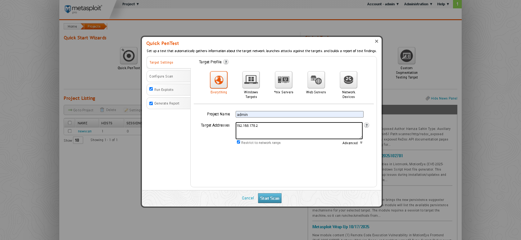Close the Quick PenTest dialog
The width and height of the screenshot is (521, 240).
pos(376,41)
